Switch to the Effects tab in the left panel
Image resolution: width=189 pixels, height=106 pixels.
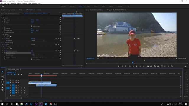click(x=21, y=10)
